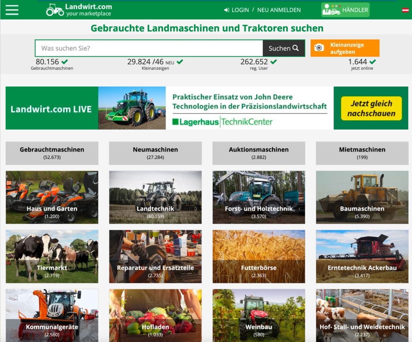Open the Haus und Garten category
Screen dimensions: 412x342
coord(52,197)
